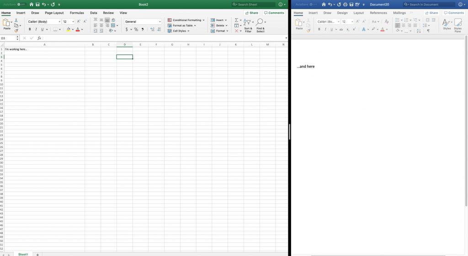Save the Excel workbook via disk icon
Screen dimensions: 468x256
pyautogui.click(x=37, y=5)
